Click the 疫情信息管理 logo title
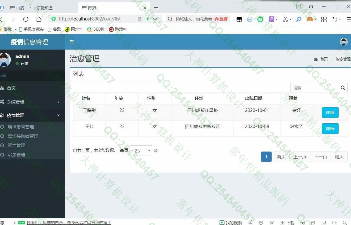 (x=29, y=42)
